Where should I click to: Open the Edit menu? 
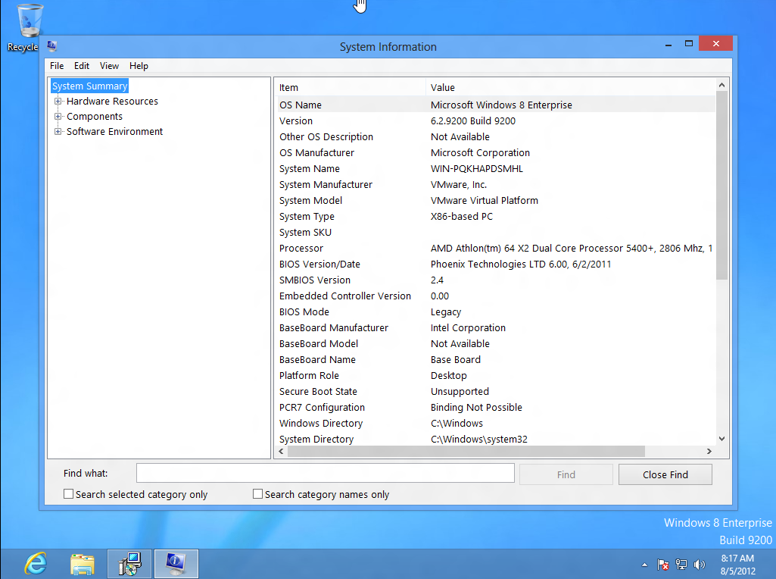(x=82, y=66)
